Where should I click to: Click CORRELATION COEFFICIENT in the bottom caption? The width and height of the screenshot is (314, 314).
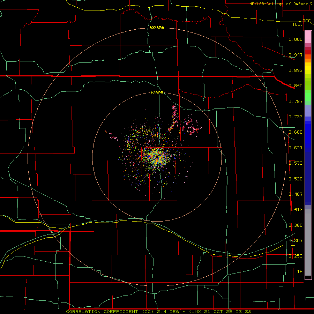102,312
